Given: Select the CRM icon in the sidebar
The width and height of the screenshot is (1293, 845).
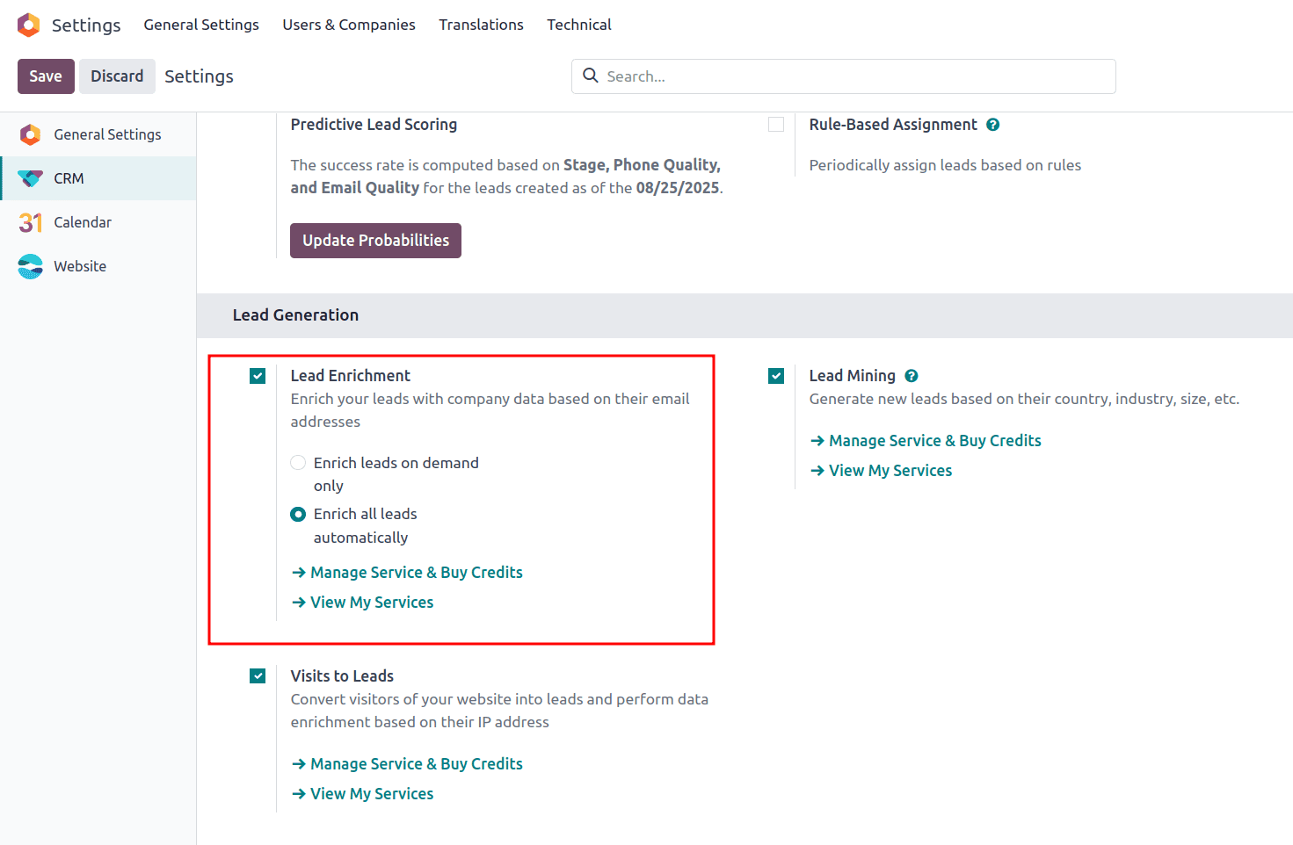Looking at the screenshot, I should click(x=29, y=178).
